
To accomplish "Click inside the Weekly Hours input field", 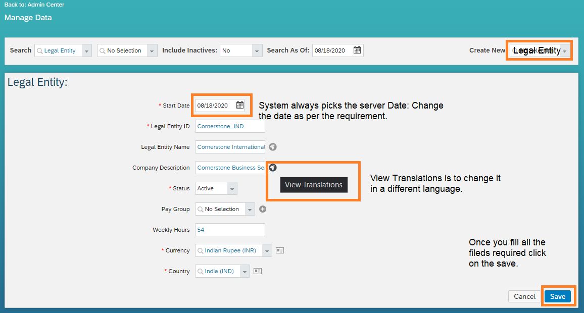I will (230, 229).
